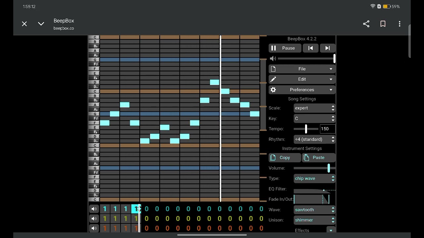This screenshot has height=238, width=424.
Task: Click the tempo value field showing 150
Action: click(328, 129)
